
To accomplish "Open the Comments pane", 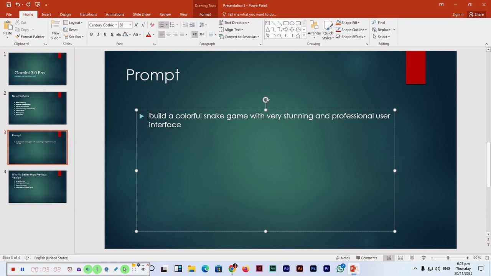I will (x=367, y=258).
